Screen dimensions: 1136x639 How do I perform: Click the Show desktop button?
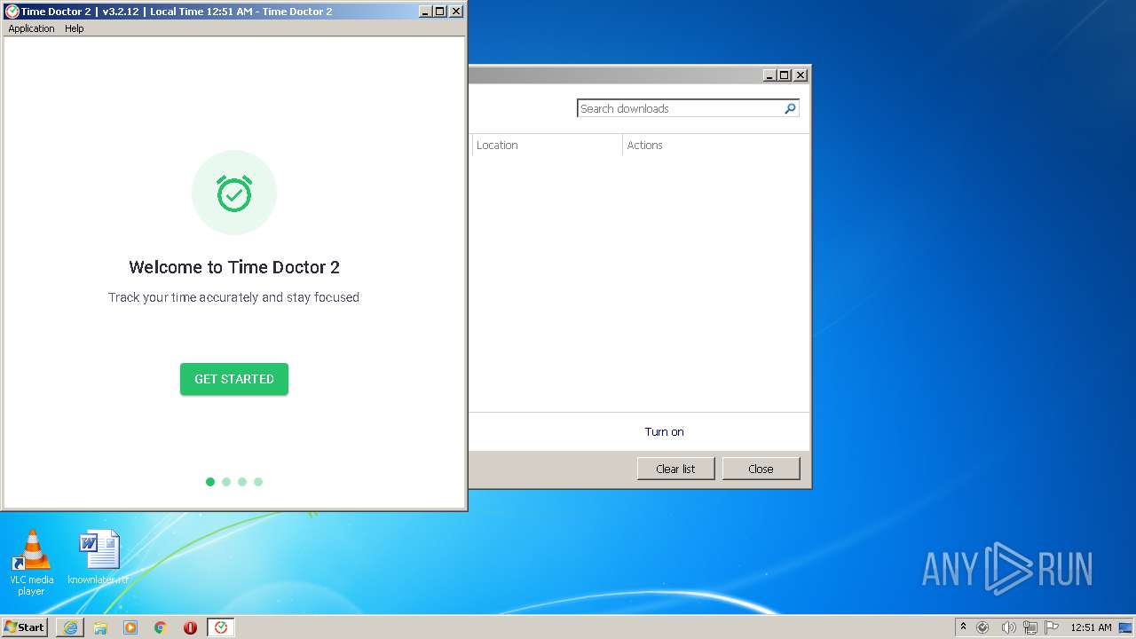point(1125,627)
